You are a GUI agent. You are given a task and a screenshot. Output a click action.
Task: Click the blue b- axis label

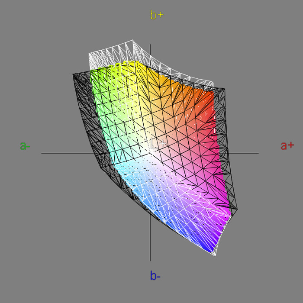pyautogui.click(x=155, y=276)
